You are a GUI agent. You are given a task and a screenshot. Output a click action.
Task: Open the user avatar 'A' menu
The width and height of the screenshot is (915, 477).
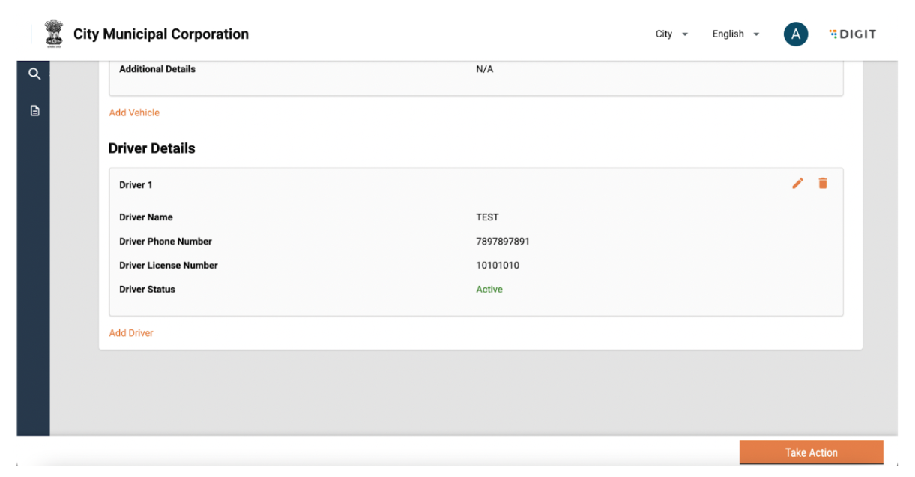[796, 34]
